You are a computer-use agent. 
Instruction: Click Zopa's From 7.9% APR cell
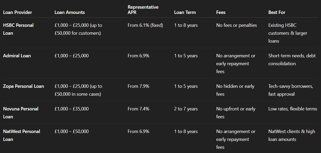(138, 86)
